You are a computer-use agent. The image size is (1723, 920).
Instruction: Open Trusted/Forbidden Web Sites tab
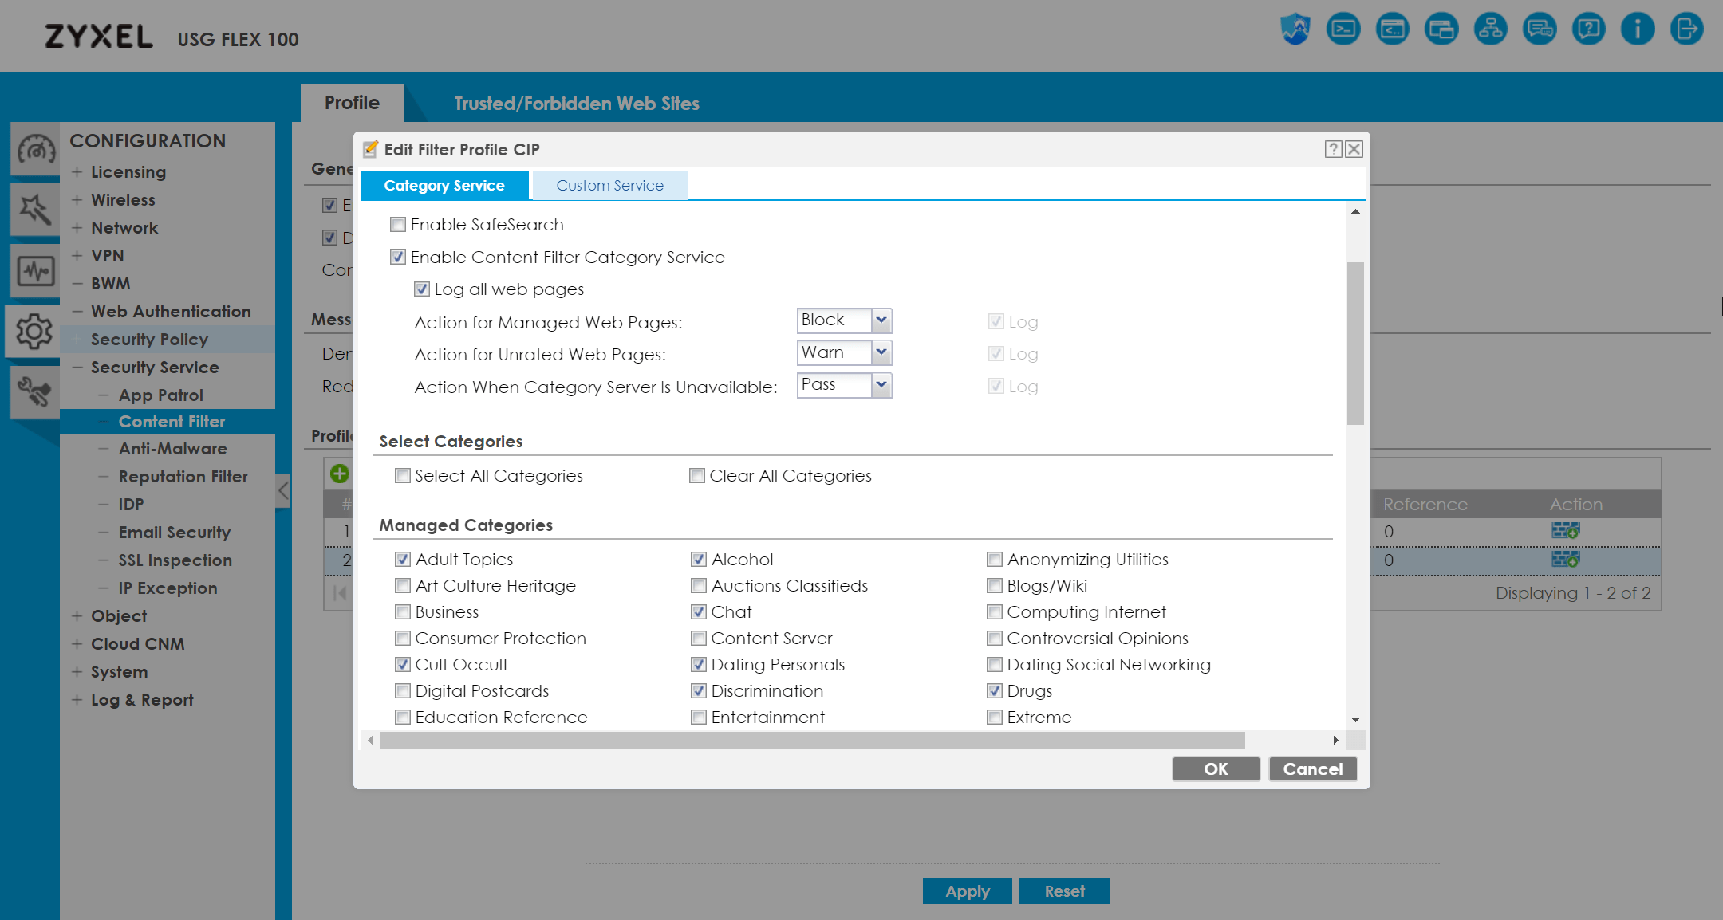tap(576, 104)
